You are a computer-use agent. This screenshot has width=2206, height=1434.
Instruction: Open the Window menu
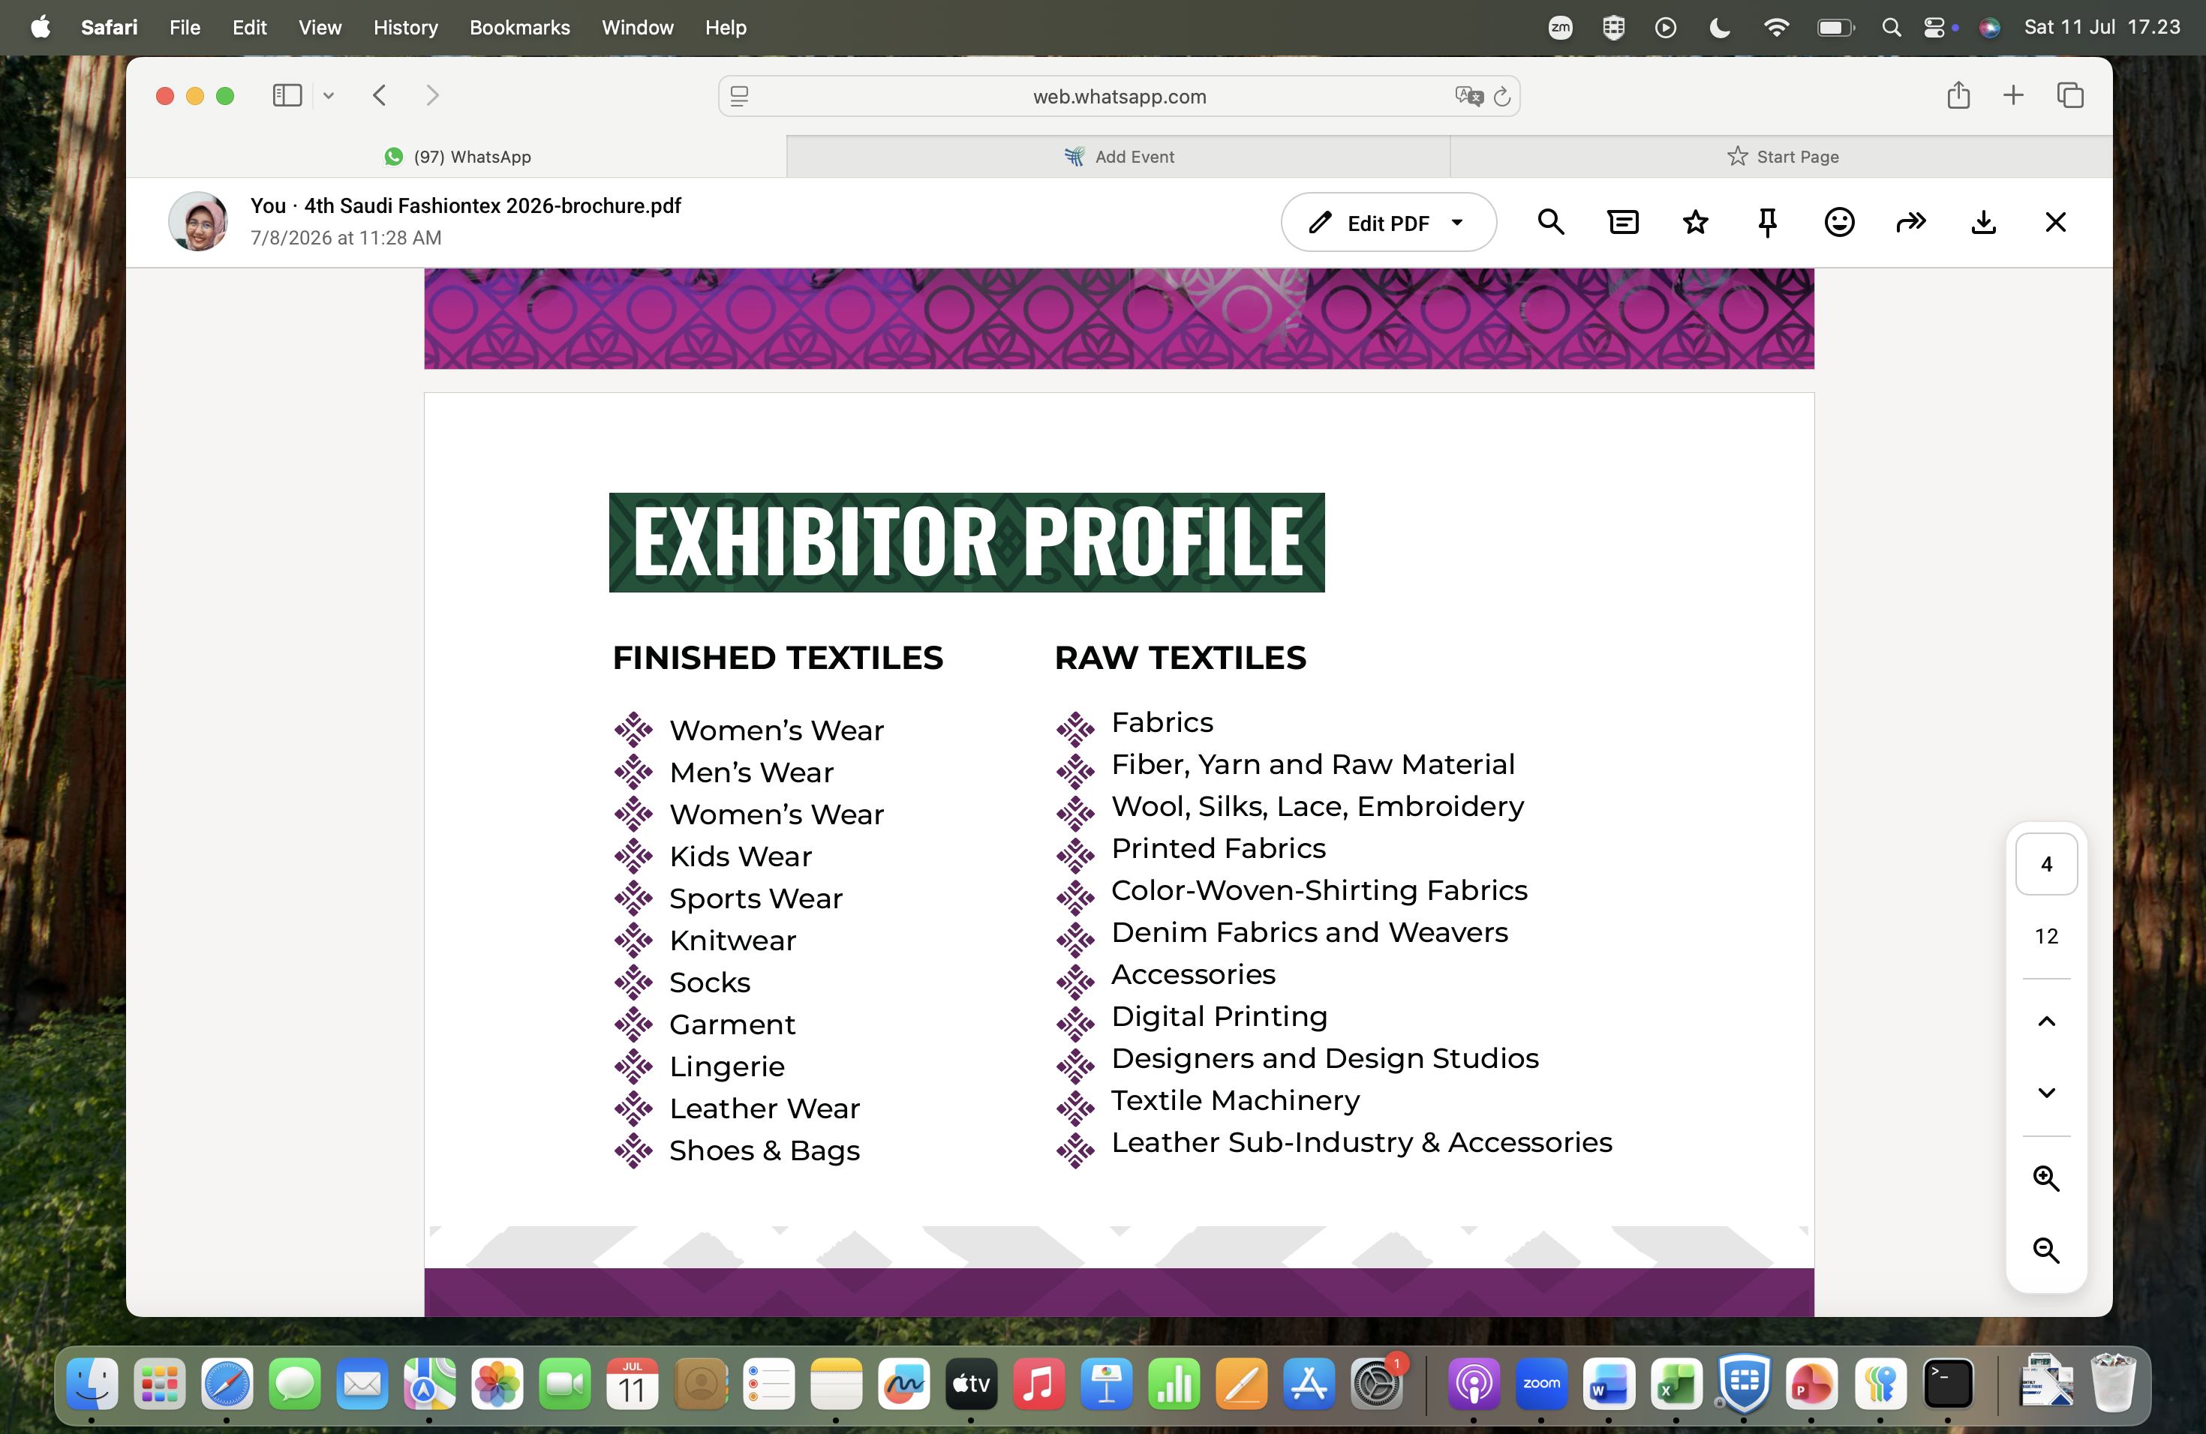[x=638, y=28]
